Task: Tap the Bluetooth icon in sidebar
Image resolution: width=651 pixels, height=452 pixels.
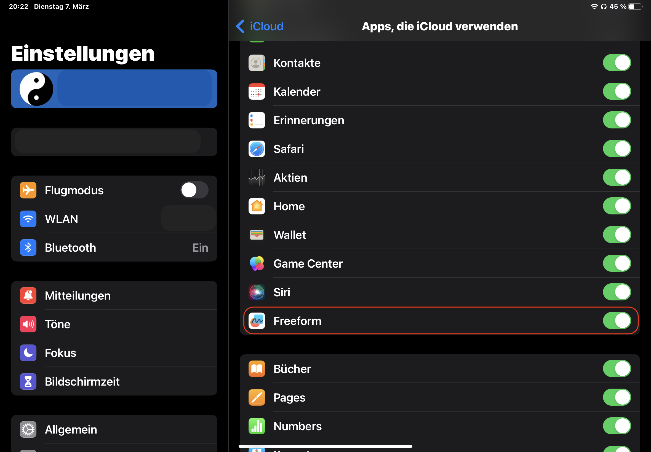Action: (28, 247)
